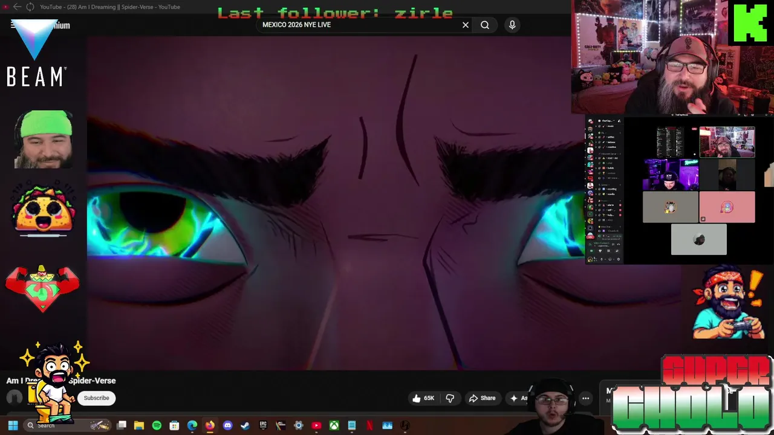Switch to Firefox in the taskbar

click(x=210, y=425)
